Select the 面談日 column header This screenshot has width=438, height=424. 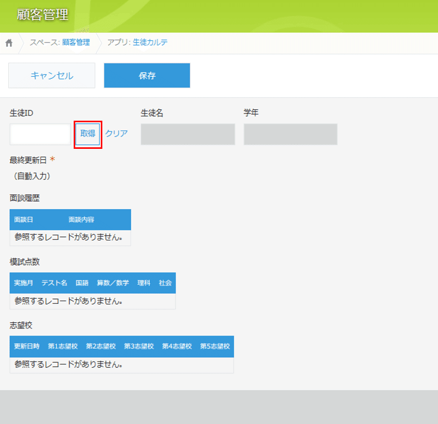click(24, 220)
